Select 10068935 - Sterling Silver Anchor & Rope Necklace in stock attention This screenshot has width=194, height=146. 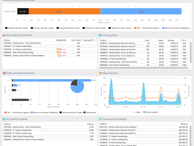[49, 55]
